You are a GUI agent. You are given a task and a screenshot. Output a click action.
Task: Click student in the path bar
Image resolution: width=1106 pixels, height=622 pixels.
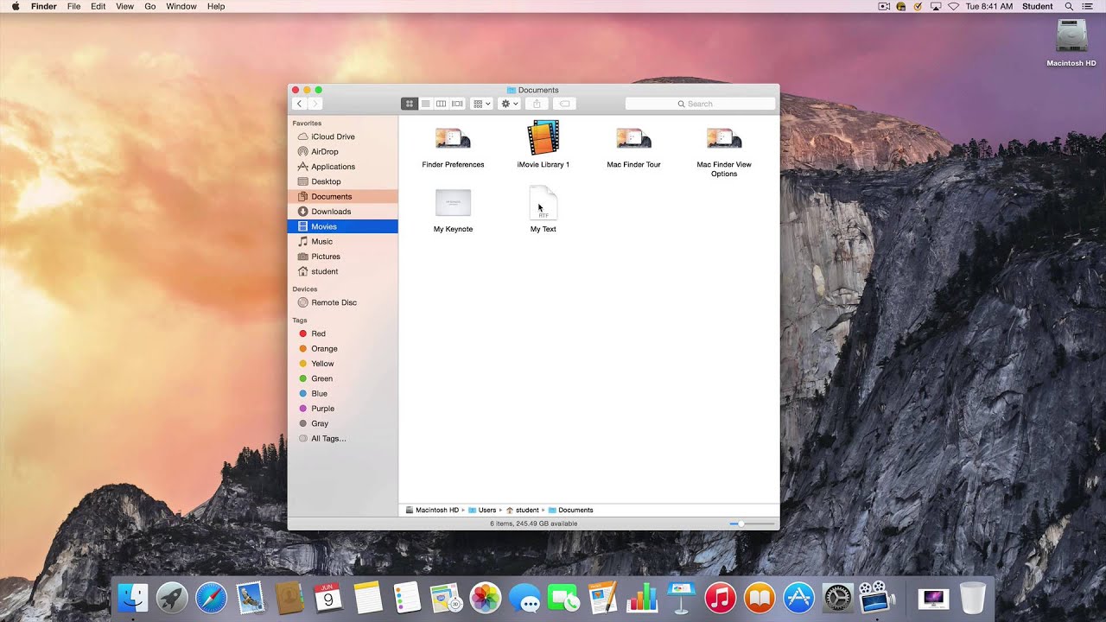522,511
